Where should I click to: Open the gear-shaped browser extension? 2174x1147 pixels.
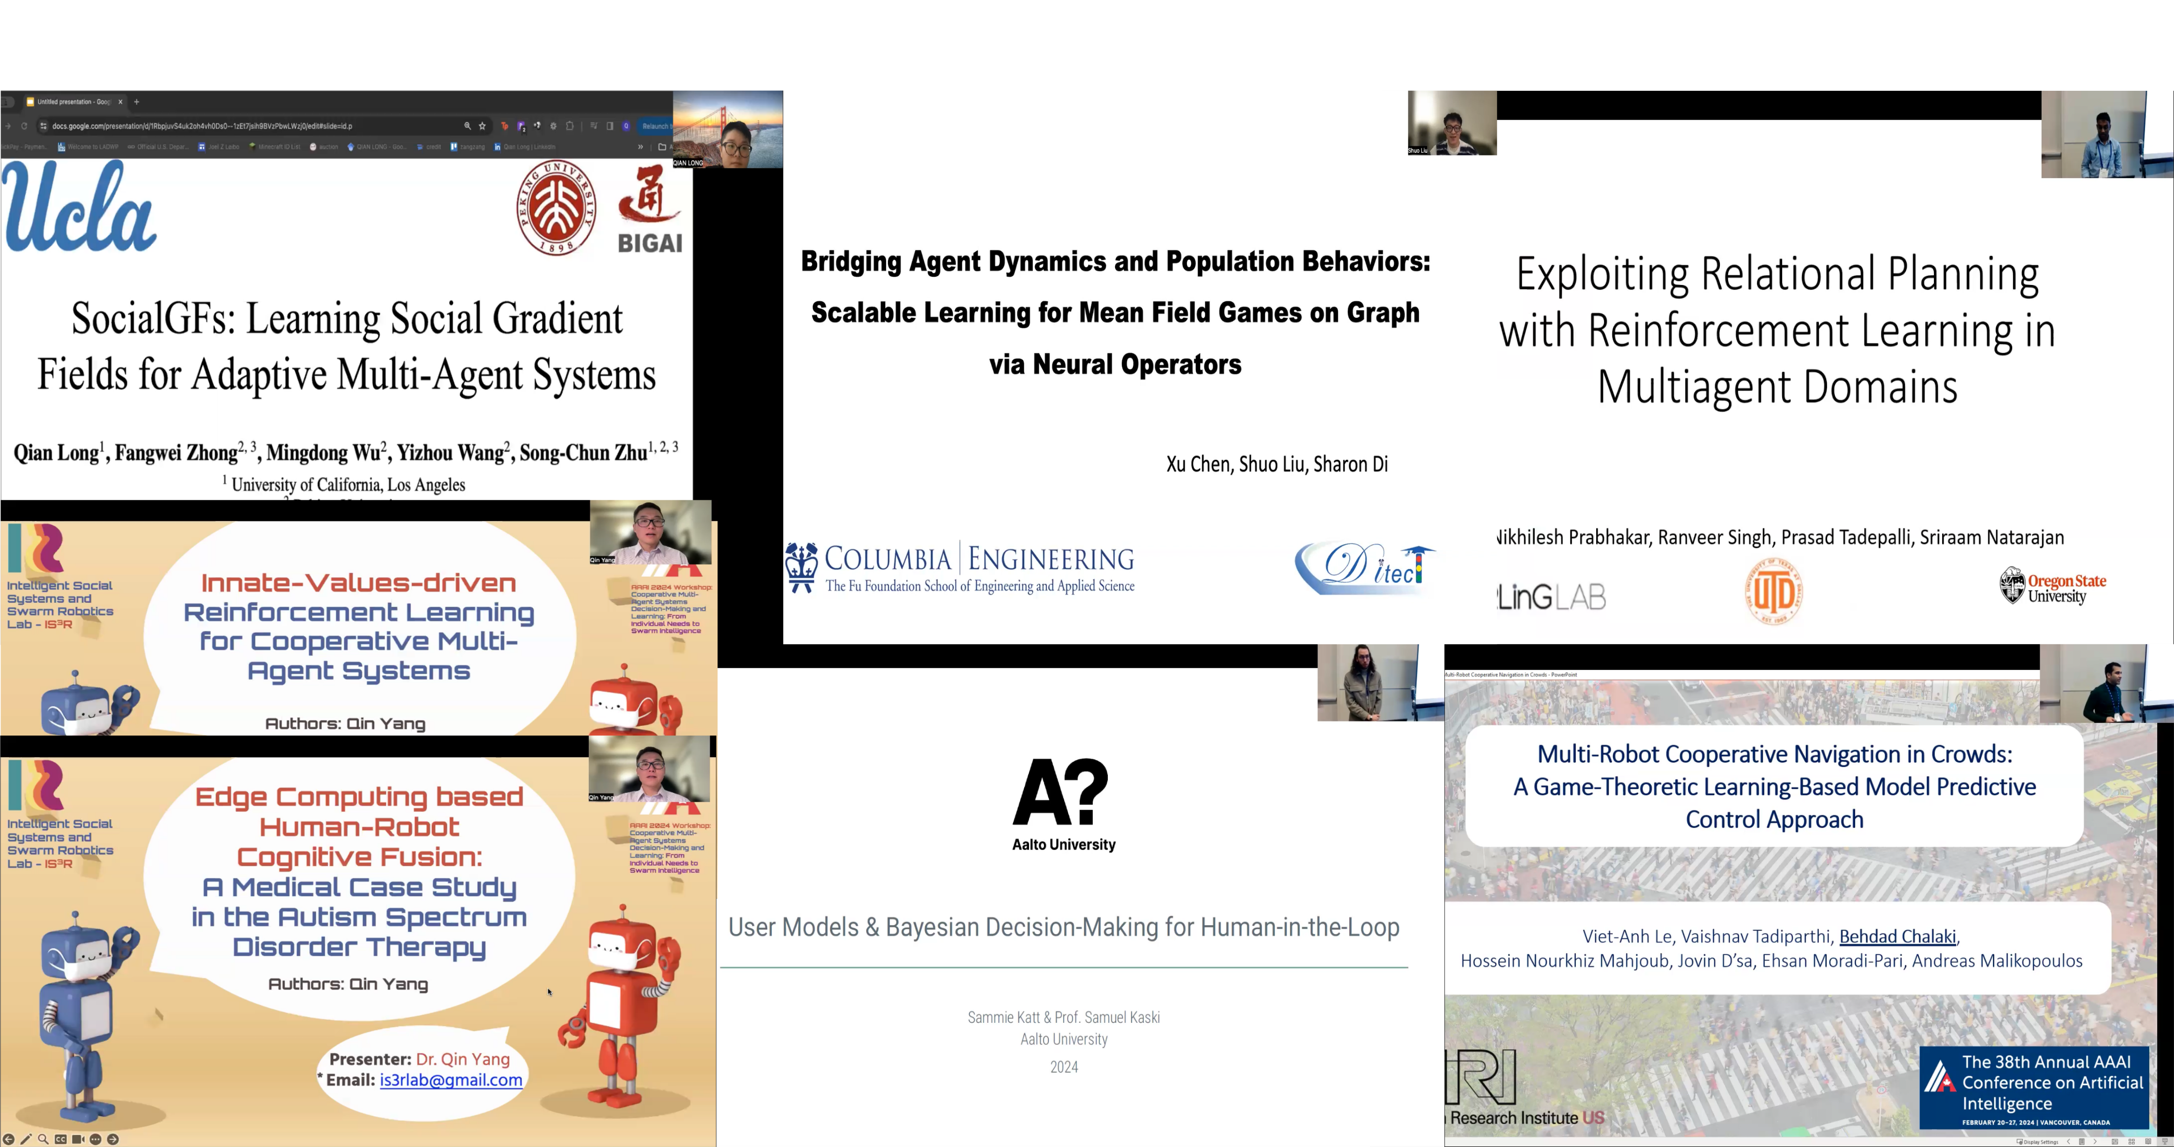[x=554, y=127]
